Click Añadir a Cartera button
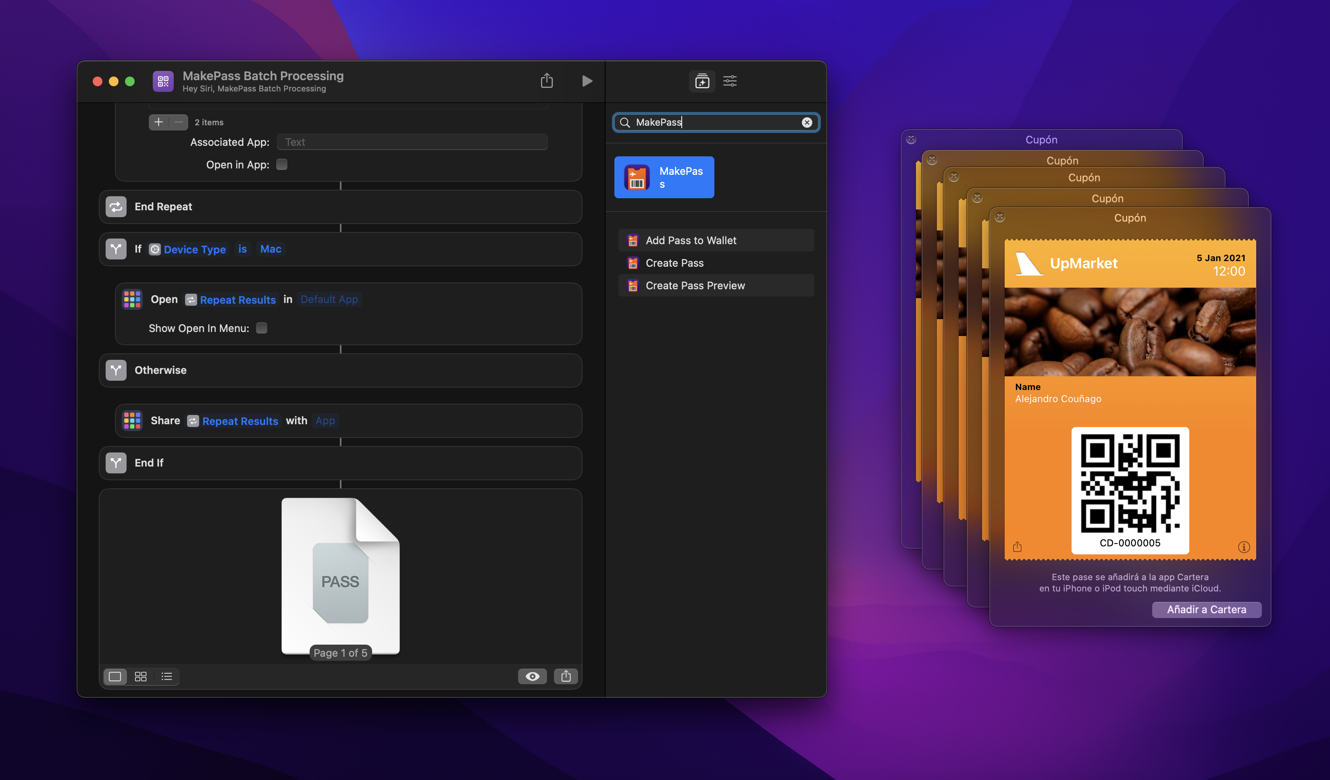The width and height of the screenshot is (1330, 780). pyautogui.click(x=1207, y=610)
